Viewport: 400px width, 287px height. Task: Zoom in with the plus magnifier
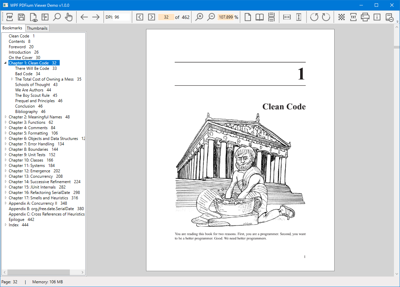click(199, 17)
